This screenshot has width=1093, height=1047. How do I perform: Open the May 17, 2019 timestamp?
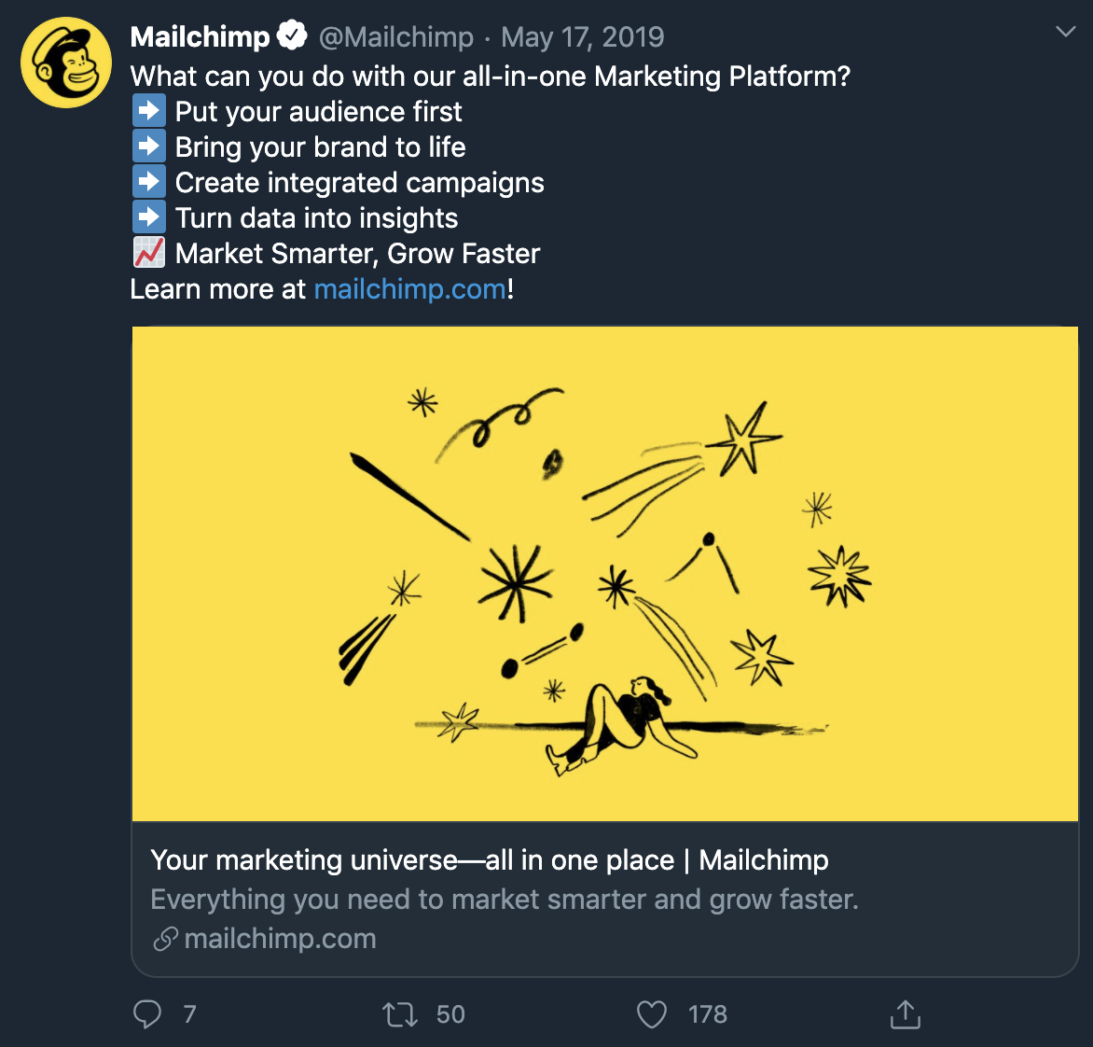pyautogui.click(x=582, y=37)
